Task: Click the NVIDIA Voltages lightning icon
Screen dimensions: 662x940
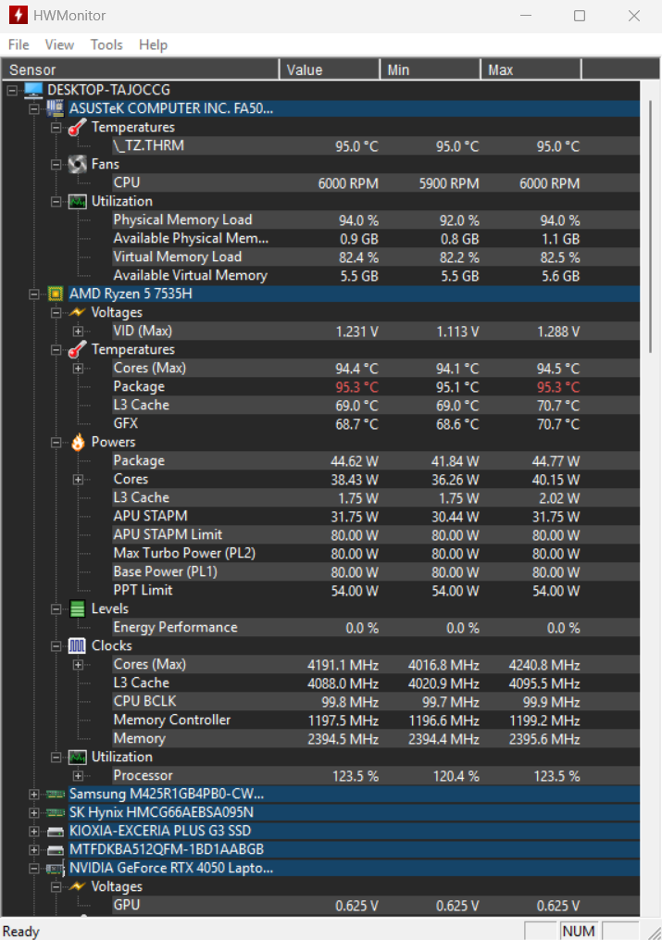Action: point(77,886)
